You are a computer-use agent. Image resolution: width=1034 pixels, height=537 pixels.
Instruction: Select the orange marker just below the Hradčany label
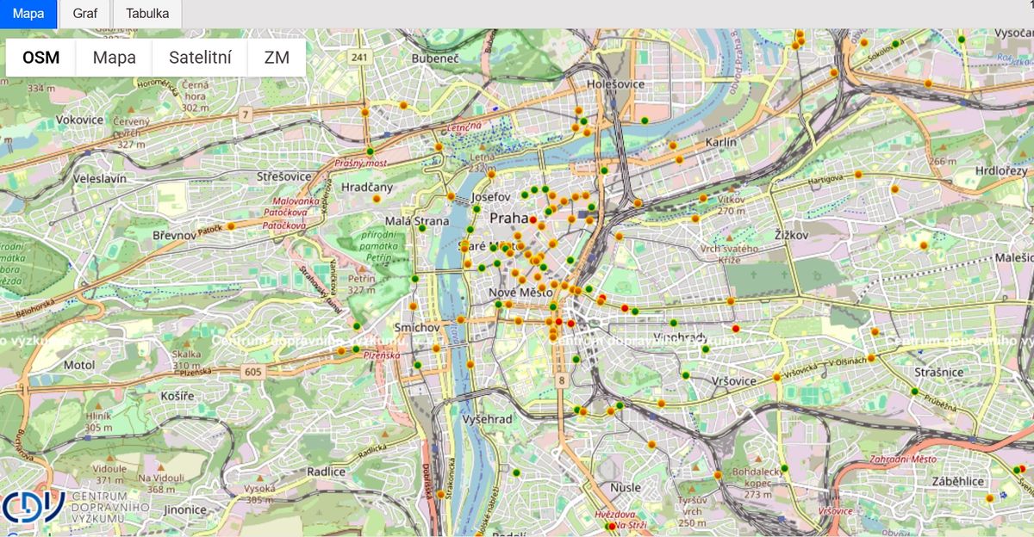click(x=376, y=199)
